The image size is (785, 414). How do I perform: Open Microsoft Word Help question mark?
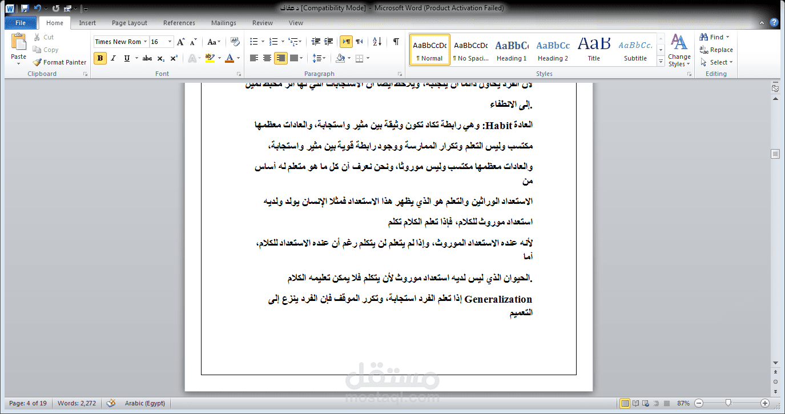774,23
